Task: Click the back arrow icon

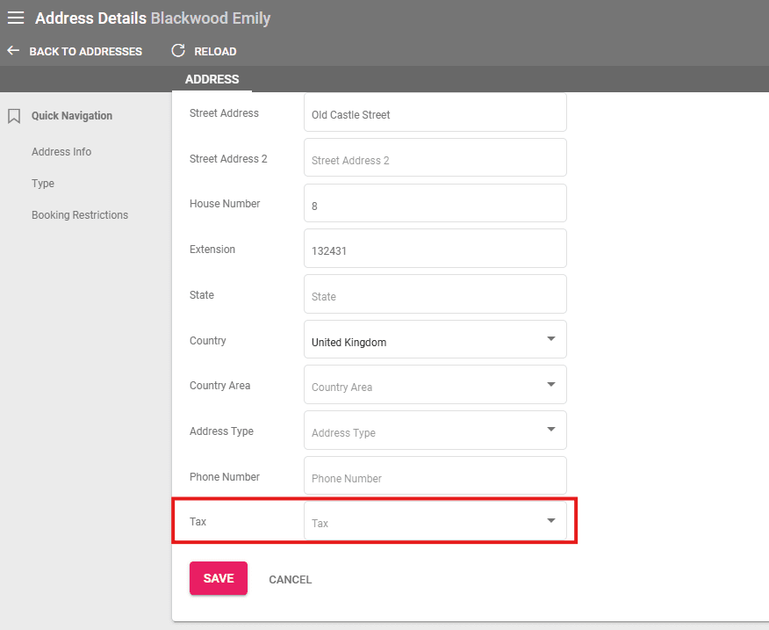Action: tap(13, 51)
